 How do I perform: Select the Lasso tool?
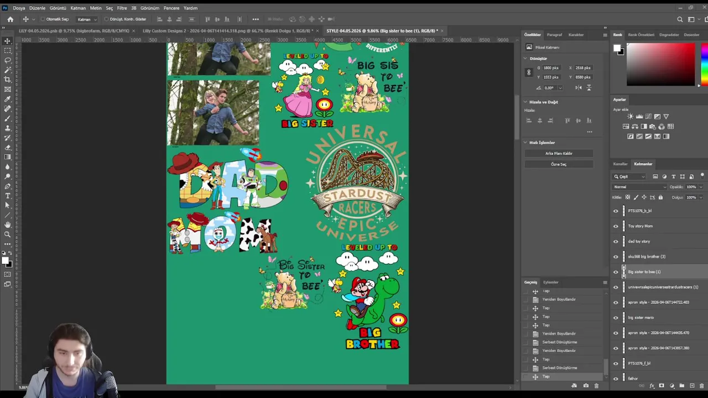(8, 60)
